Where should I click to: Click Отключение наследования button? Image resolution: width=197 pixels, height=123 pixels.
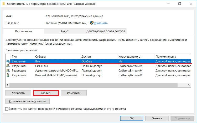[27, 101]
